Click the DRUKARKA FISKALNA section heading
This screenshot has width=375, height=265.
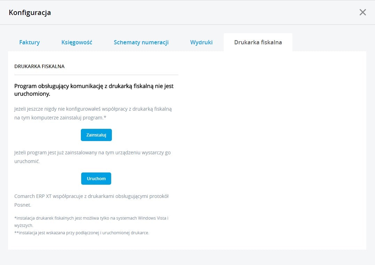(39, 66)
